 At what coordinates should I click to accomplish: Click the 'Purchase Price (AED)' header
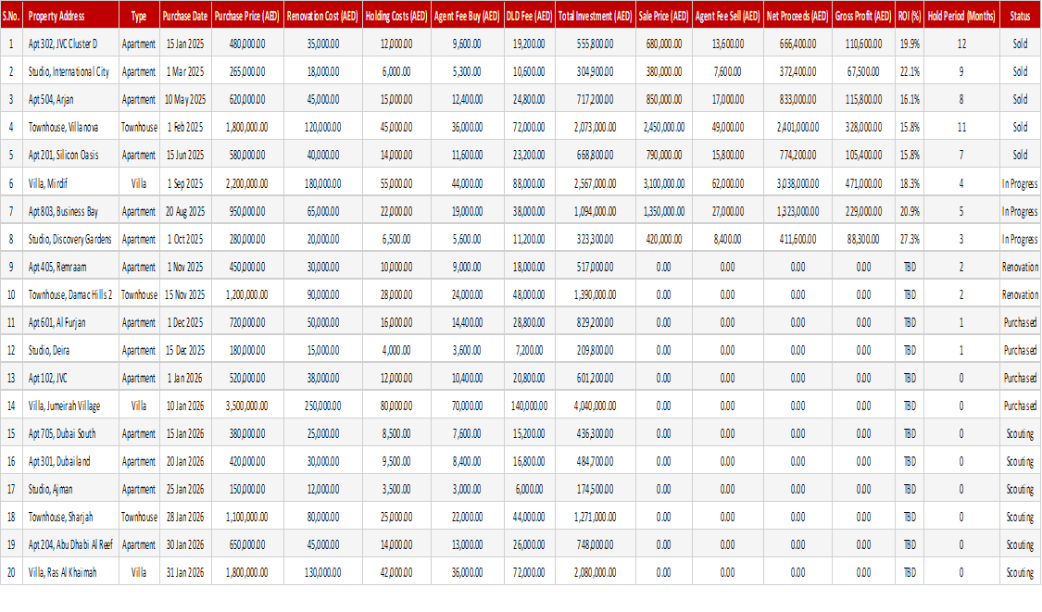click(247, 16)
